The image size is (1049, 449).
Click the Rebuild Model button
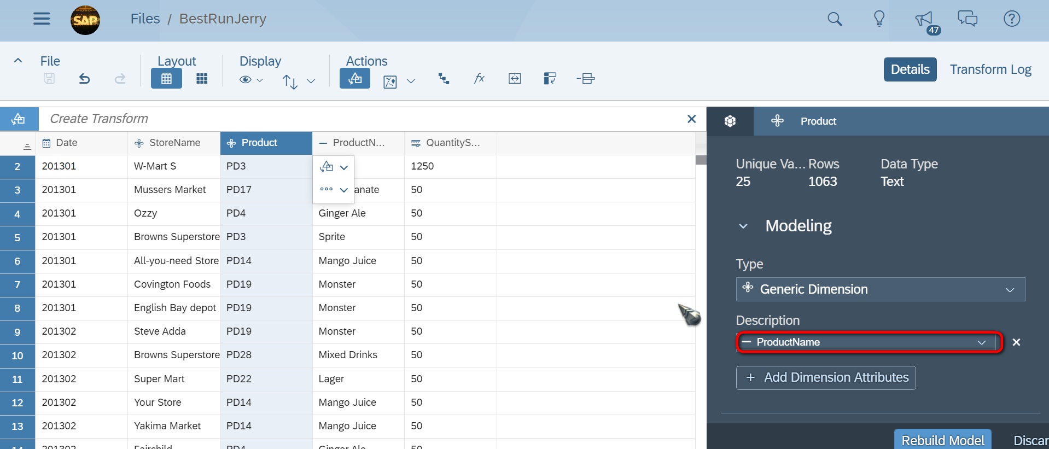click(943, 440)
